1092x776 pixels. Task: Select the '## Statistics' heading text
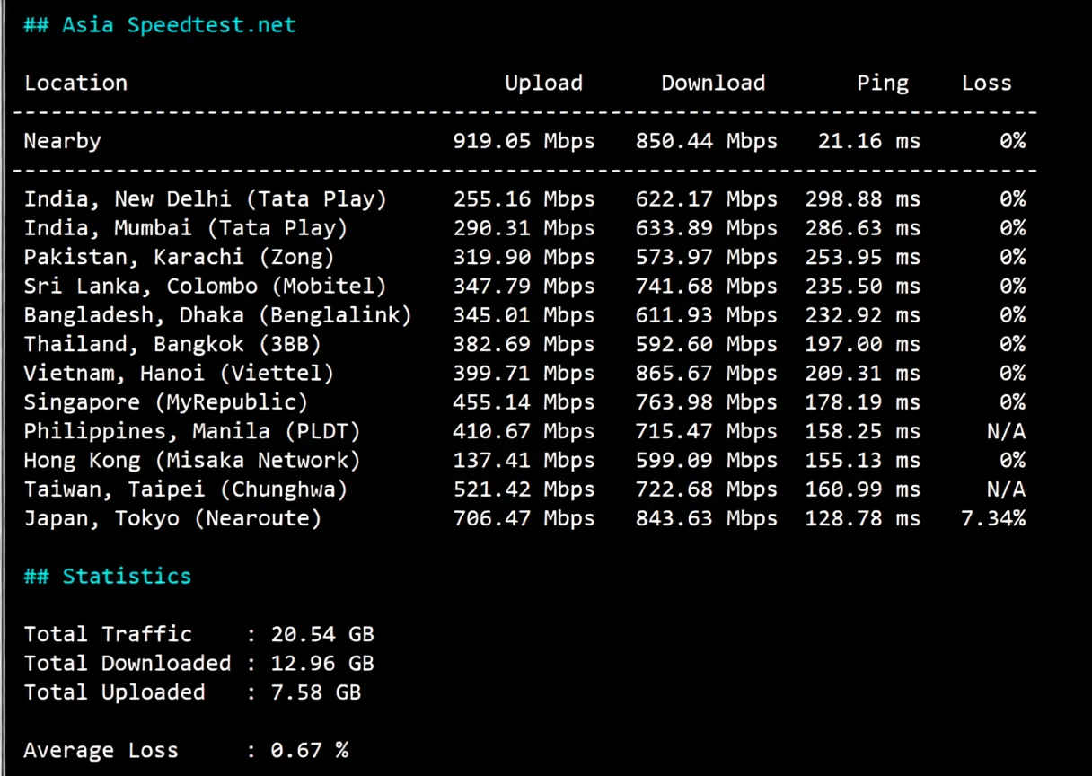(108, 577)
